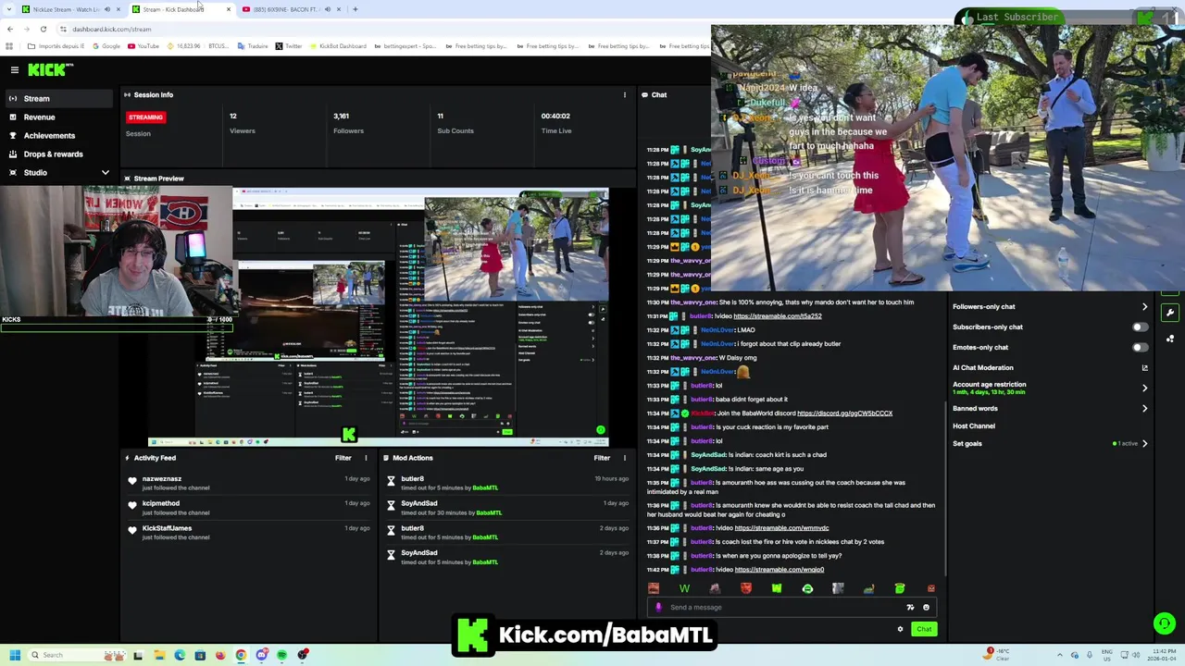Click KickStaffJames in Activity Feed
This screenshot has width=1185, height=666.
click(x=167, y=528)
